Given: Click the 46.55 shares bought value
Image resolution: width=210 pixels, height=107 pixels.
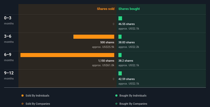Looking at the screenshot, I should 126,24.
